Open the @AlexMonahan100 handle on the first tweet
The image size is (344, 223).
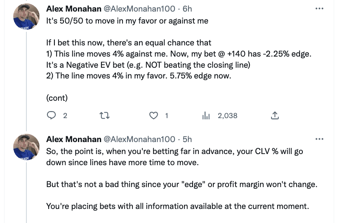[x=139, y=9]
